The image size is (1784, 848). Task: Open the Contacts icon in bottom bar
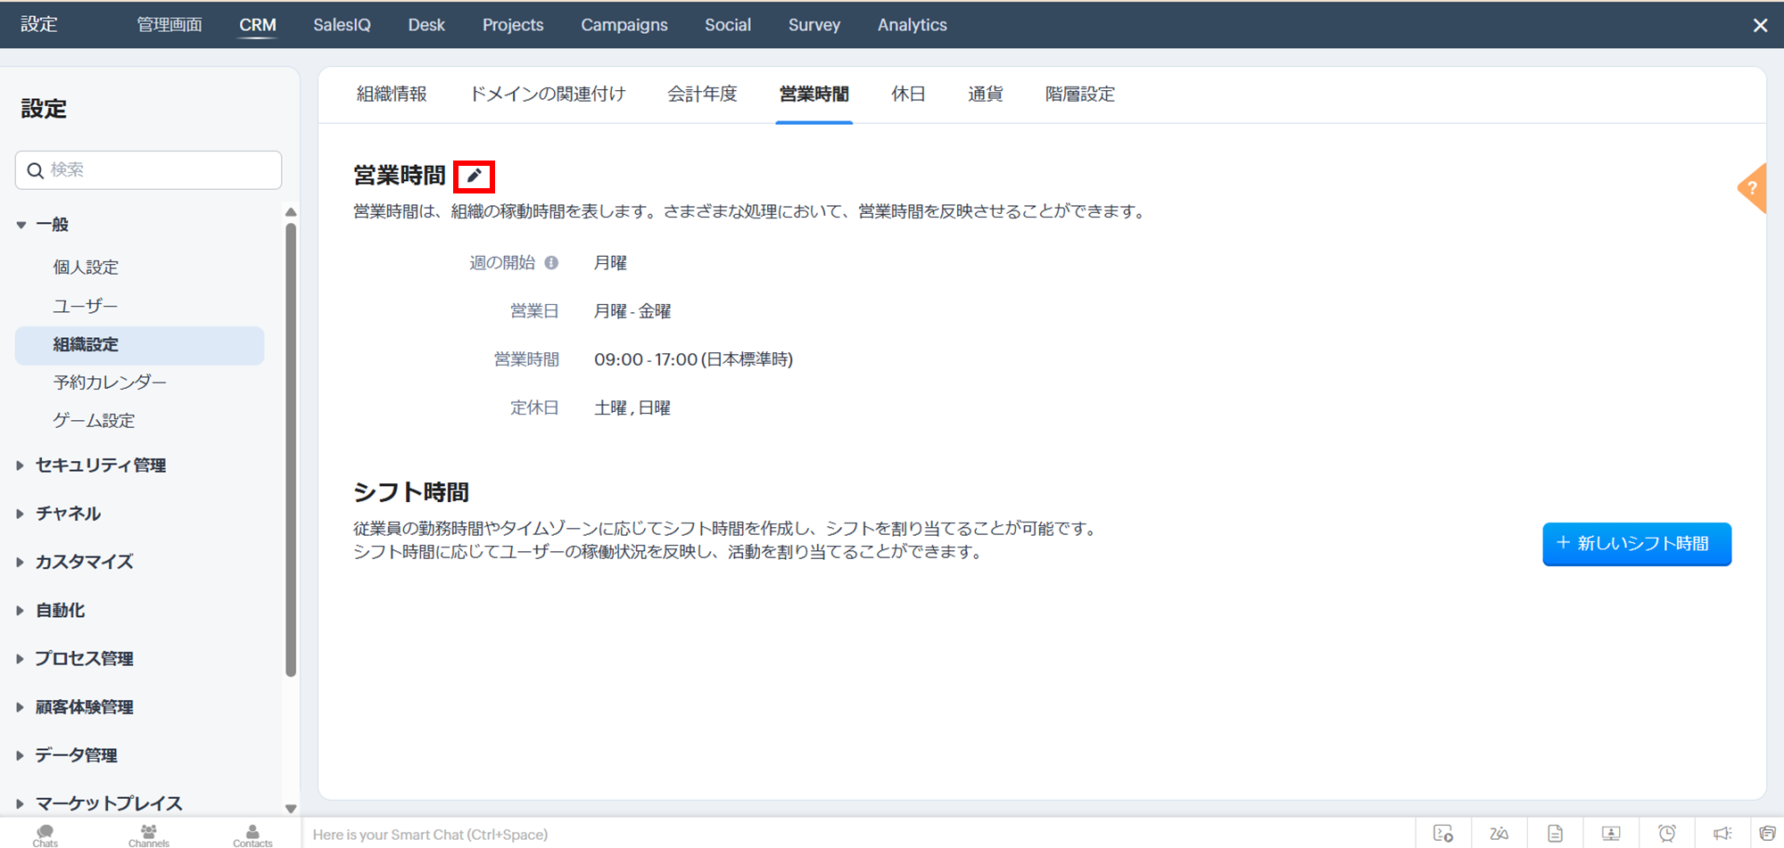252,835
